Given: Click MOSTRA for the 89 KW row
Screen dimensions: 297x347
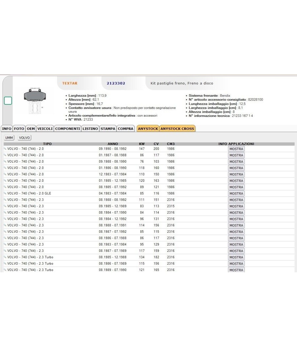Looking at the screenshot, I should (236, 187).
